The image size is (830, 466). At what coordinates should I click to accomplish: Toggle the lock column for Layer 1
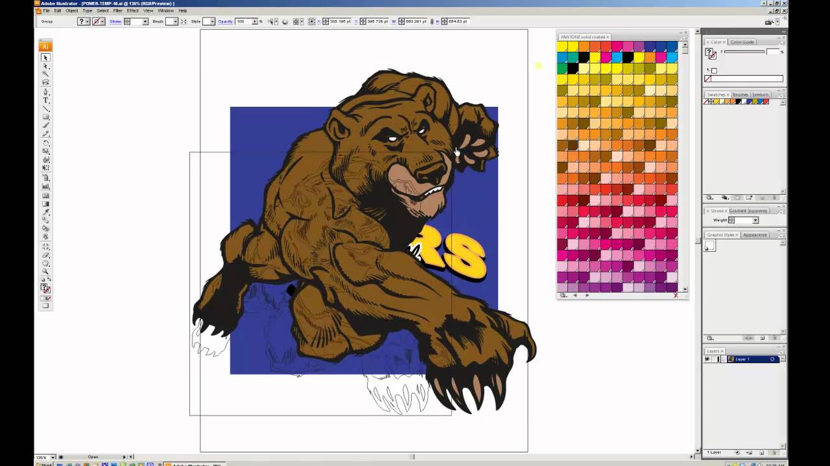point(715,359)
